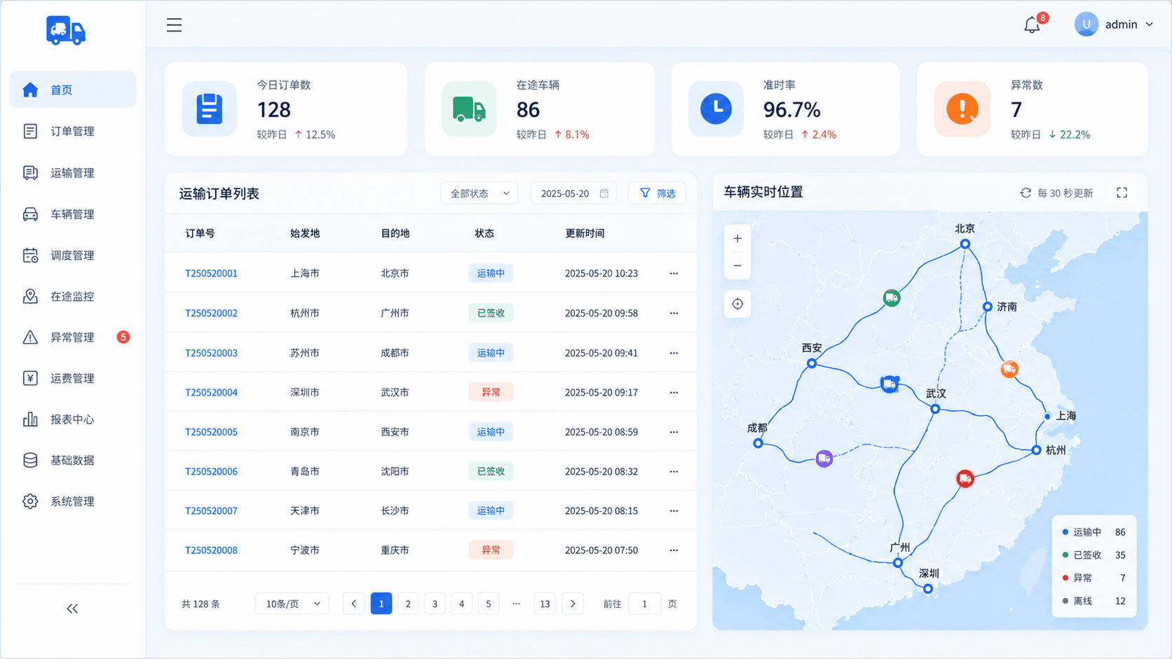Click the jump-to-page input field
1172x659 pixels.
[x=644, y=604]
